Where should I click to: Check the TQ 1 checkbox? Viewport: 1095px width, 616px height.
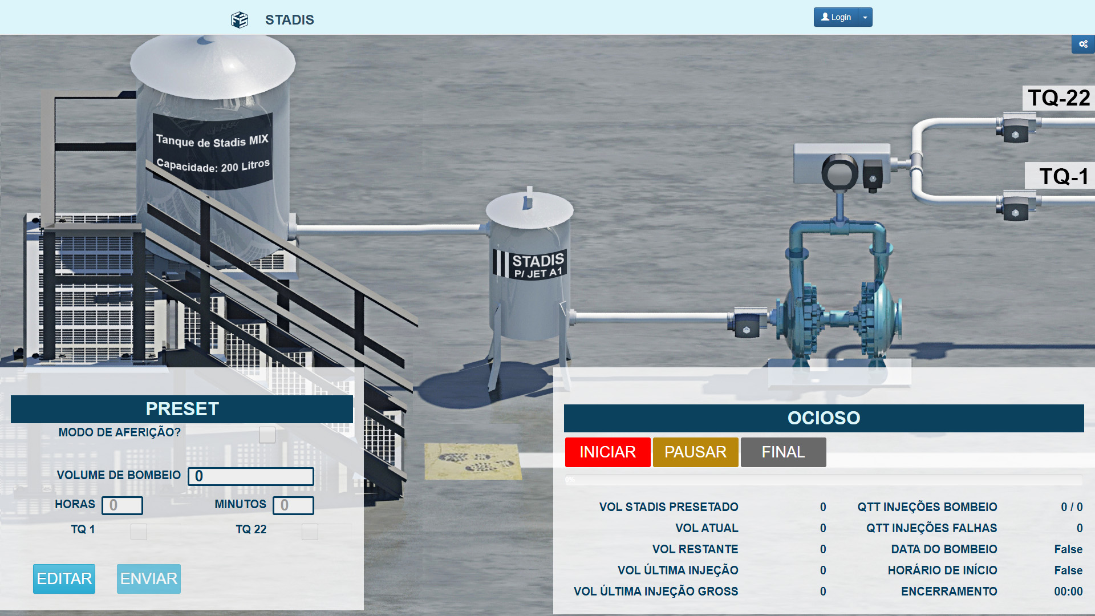coord(139,532)
